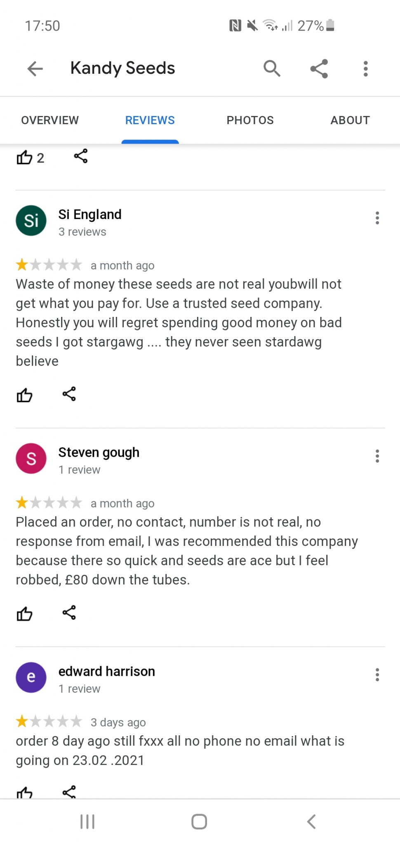This screenshot has height=845, width=400.
Task: Open the header three-dot overflow menu
Action: (x=365, y=68)
